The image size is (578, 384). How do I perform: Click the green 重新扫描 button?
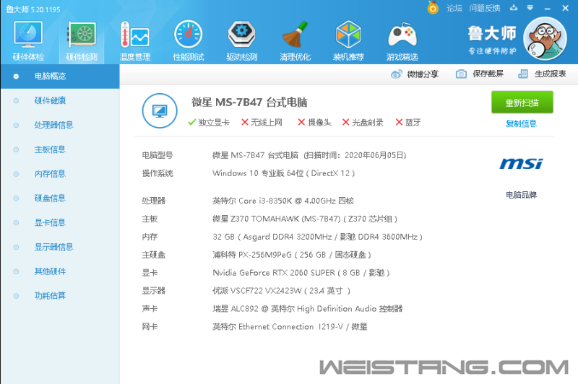tap(522, 102)
